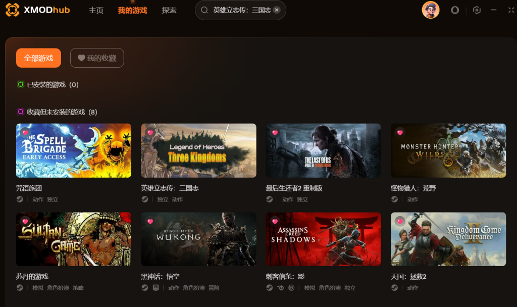Unfavorite Monster Hunter Wilds via heart
The height and width of the screenshot is (307, 517).
[400, 133]
